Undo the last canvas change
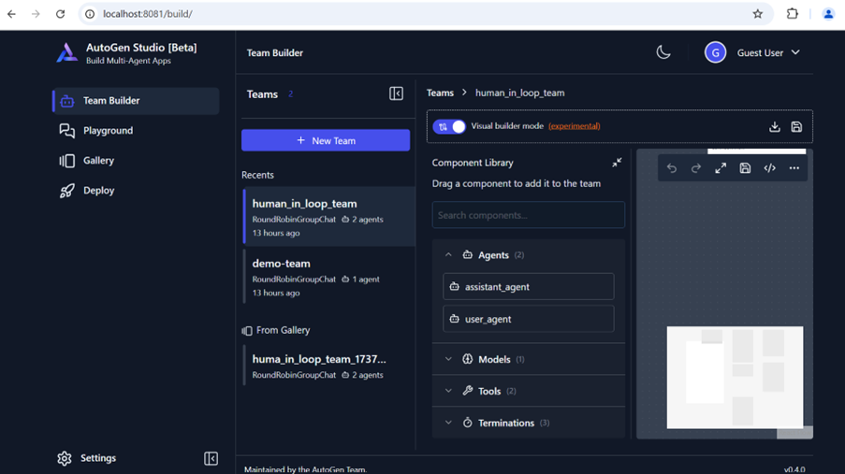Viewport: 845px width, 474px height. click(672, 168)
